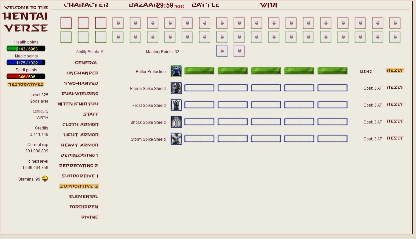Viewport: 416px width, 239px height.
Task: Click the Magic points bar
Action: coord(26,62)
